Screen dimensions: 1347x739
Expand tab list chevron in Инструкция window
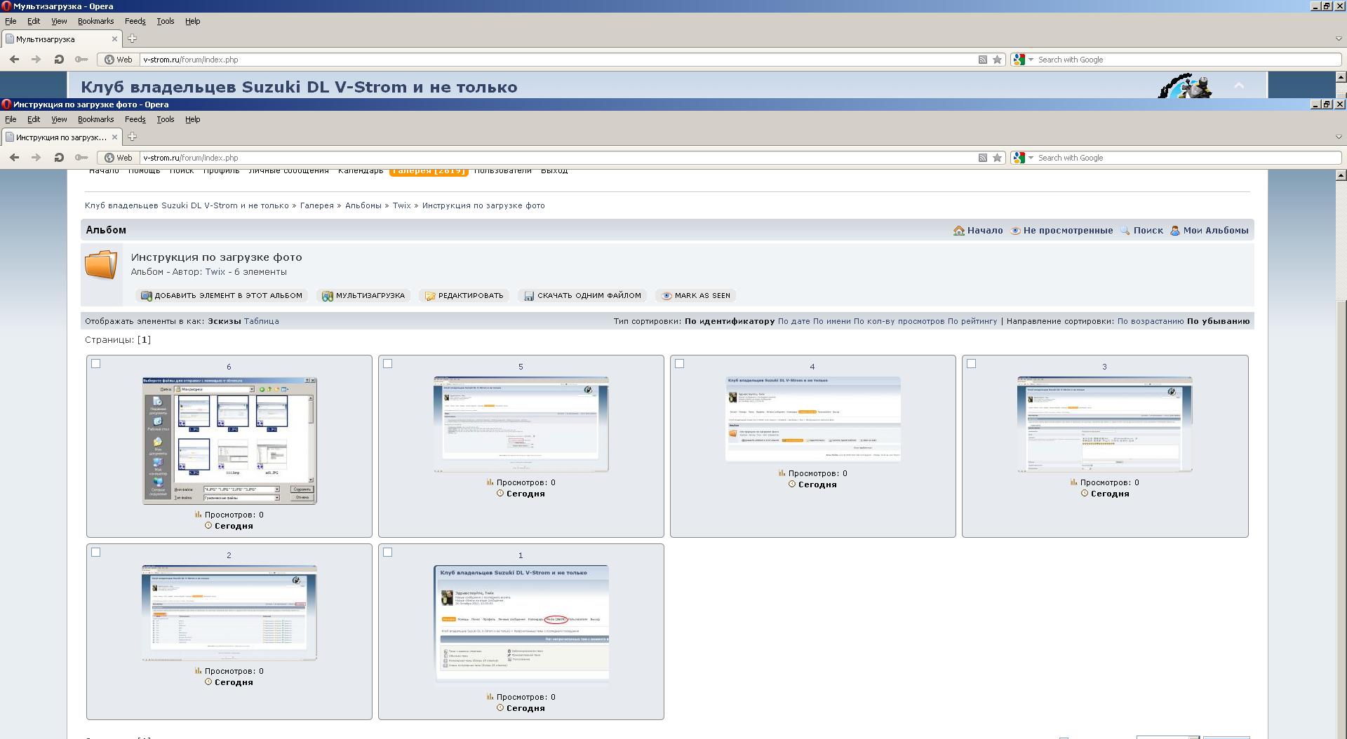[1339, 137]
